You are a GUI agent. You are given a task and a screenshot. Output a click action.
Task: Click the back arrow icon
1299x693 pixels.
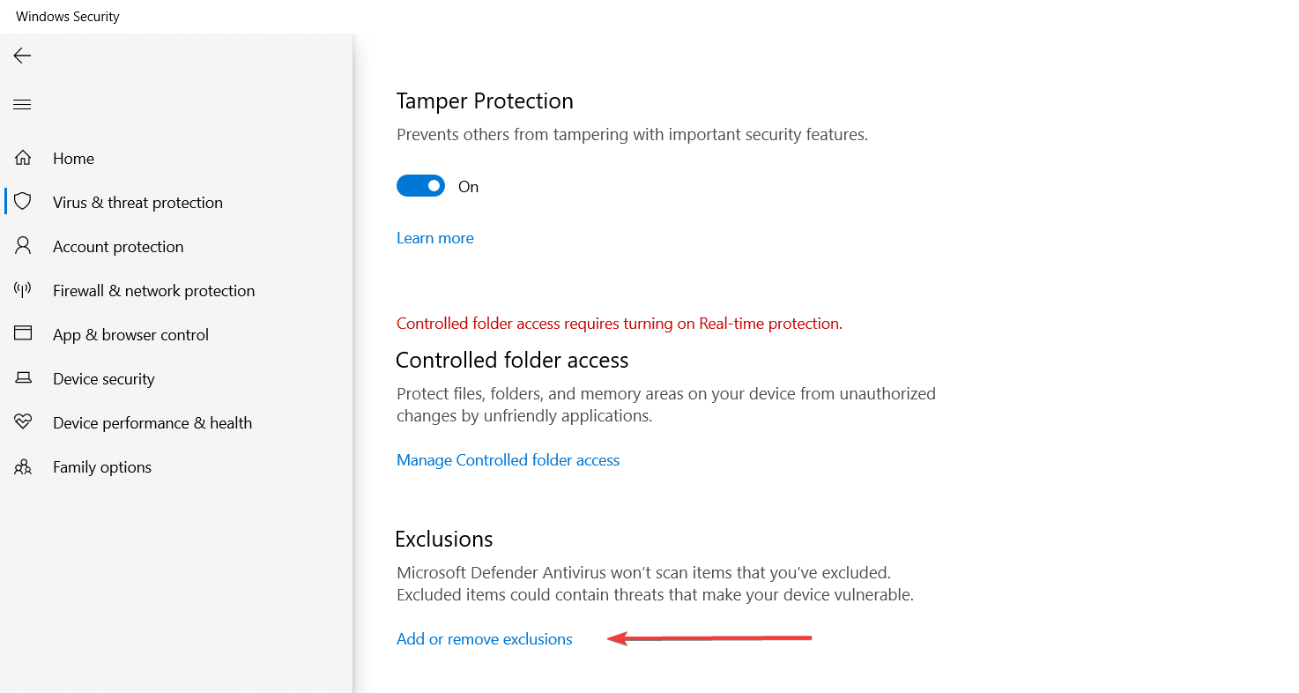point(22,56)
